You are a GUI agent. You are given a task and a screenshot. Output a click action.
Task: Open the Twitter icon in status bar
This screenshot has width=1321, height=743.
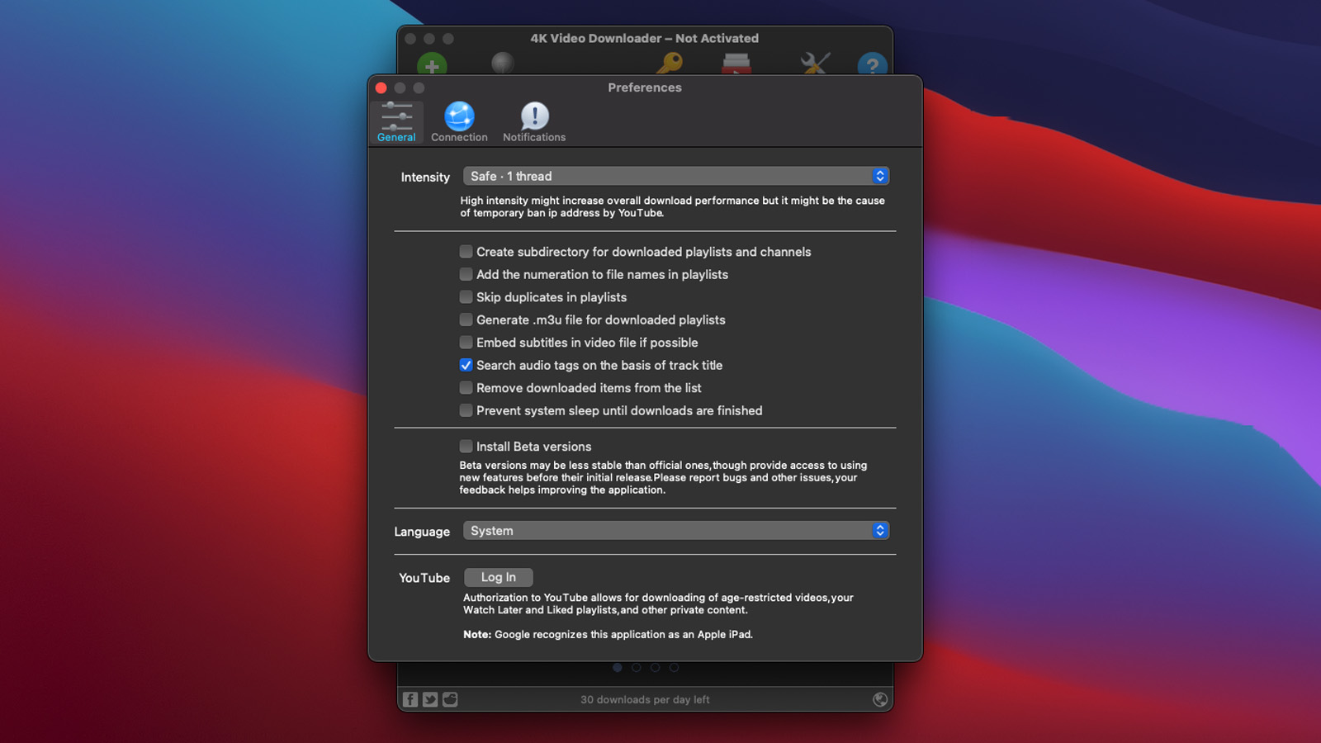pyautogui.click(x=430, y=699)
